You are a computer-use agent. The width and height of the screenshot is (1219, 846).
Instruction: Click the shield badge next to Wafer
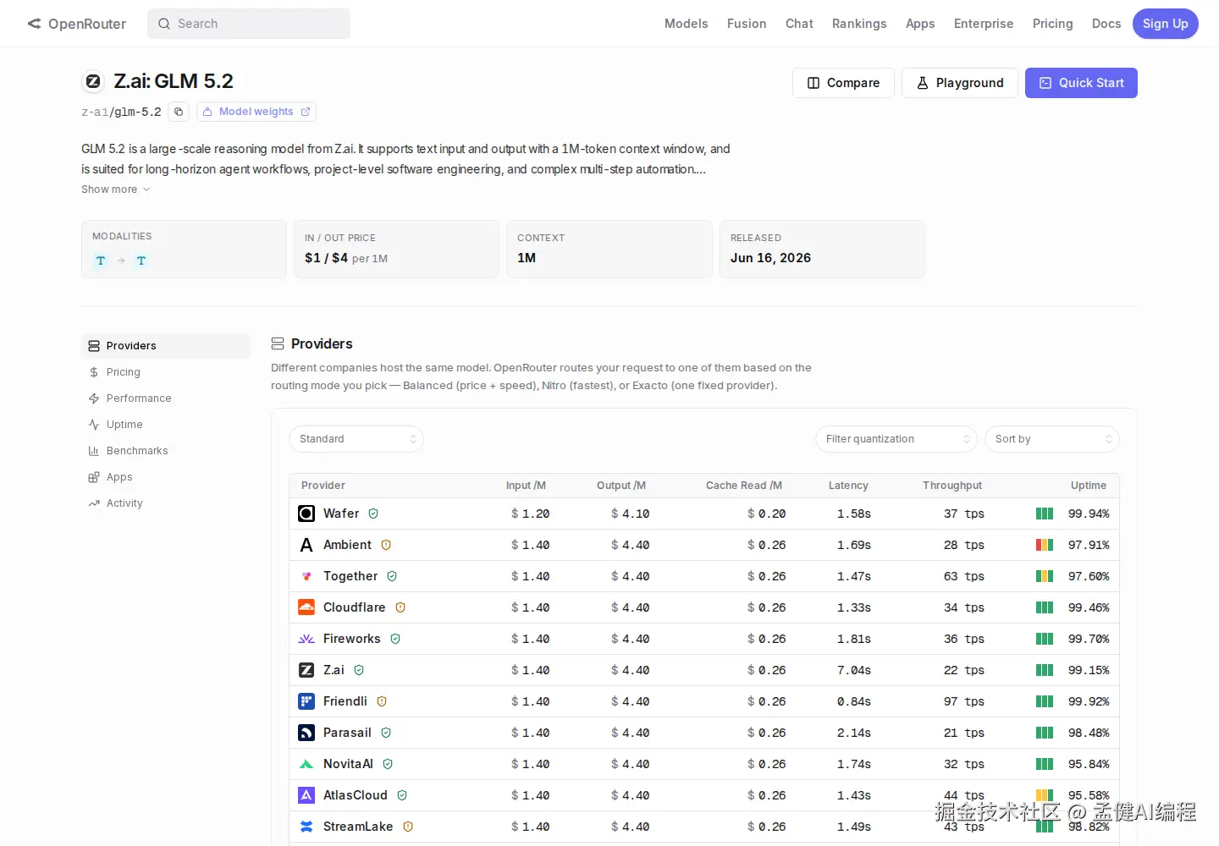(373, 514)
